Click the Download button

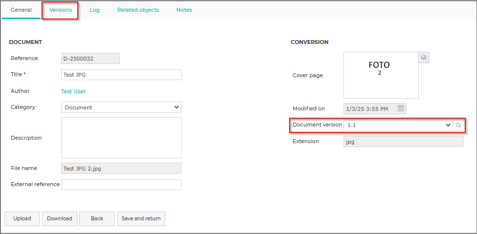[60, 219]
